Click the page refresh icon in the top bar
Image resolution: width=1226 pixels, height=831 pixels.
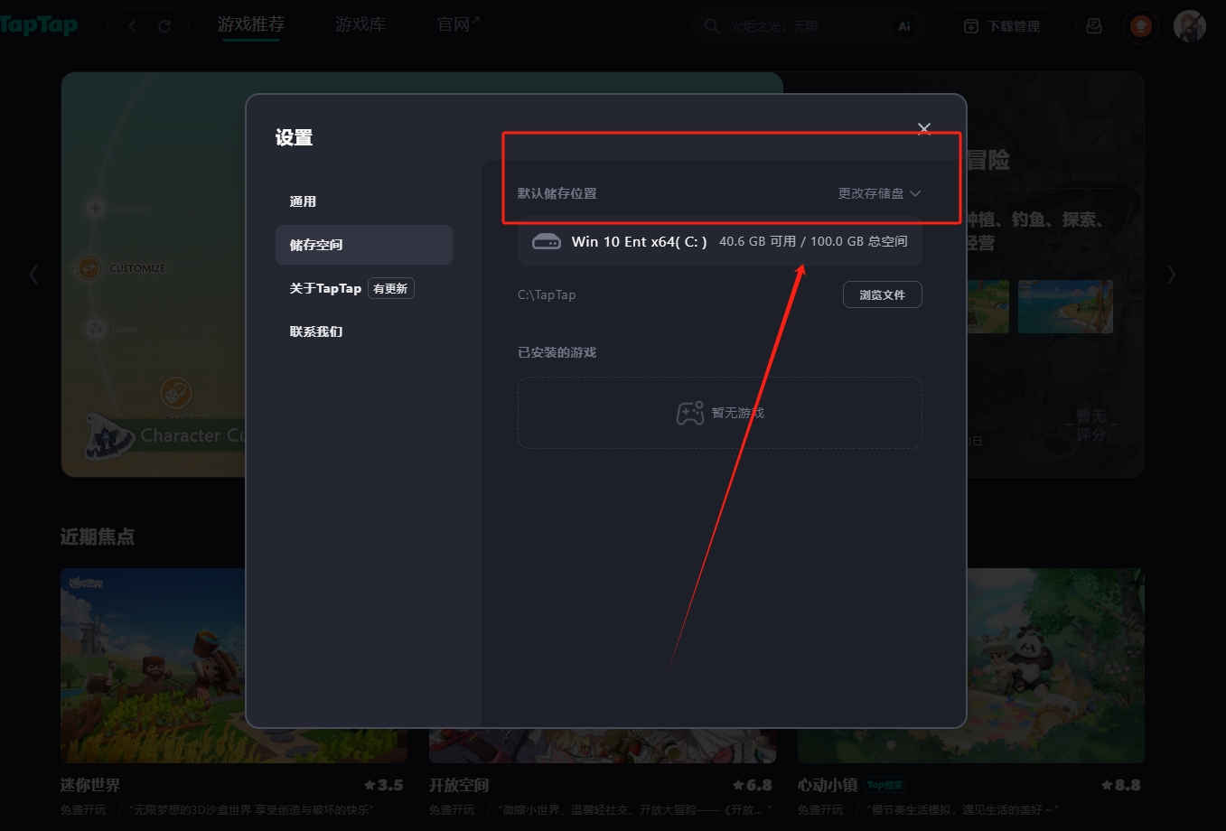[164, 26]
